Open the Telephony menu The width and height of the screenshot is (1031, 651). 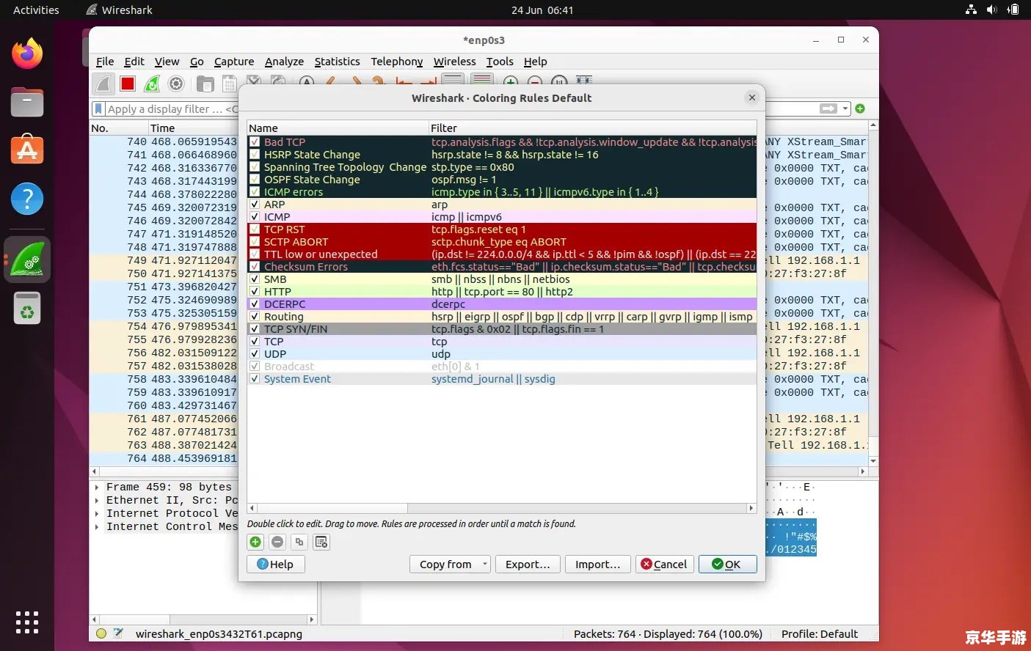[x=396, y=62]
